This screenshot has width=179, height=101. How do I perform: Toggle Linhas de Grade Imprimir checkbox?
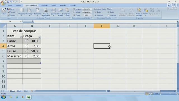pyautogui.click(x=96, y=15)
